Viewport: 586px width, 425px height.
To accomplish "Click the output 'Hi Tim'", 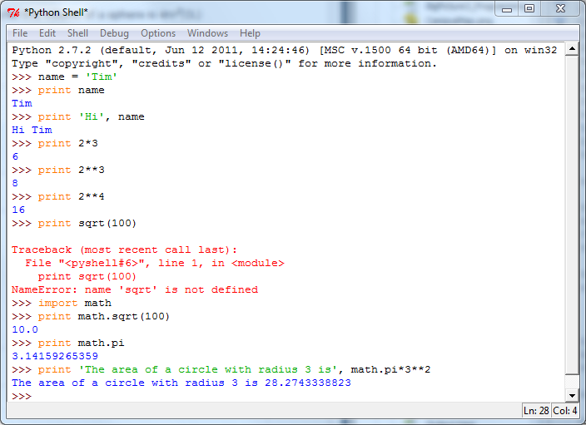I will pyautogui.click(x=32, y=130).
